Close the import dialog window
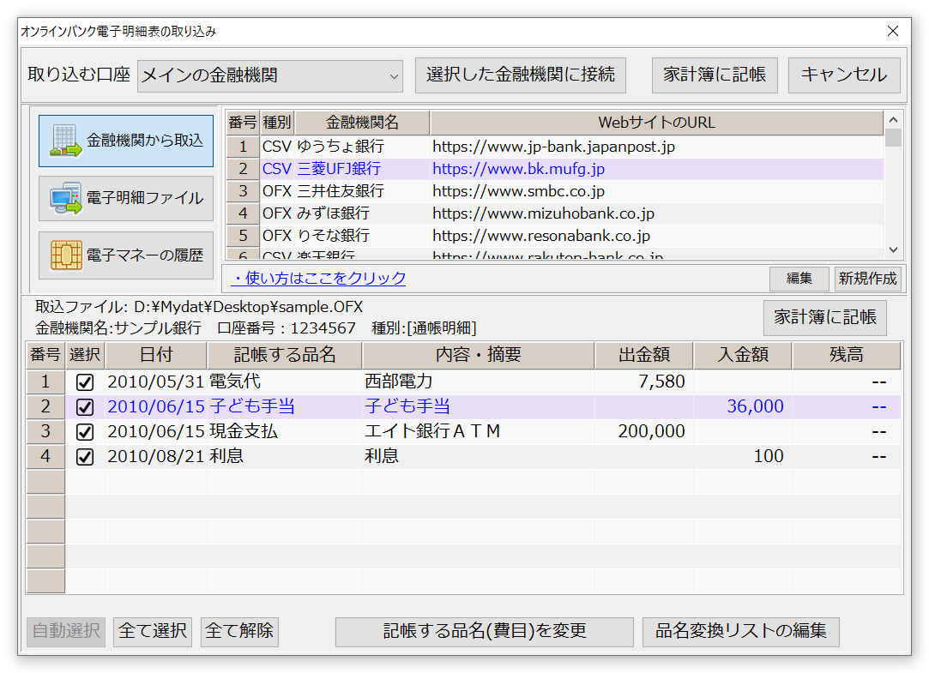Viewport: 929px width, 673px height. (893, 31)
